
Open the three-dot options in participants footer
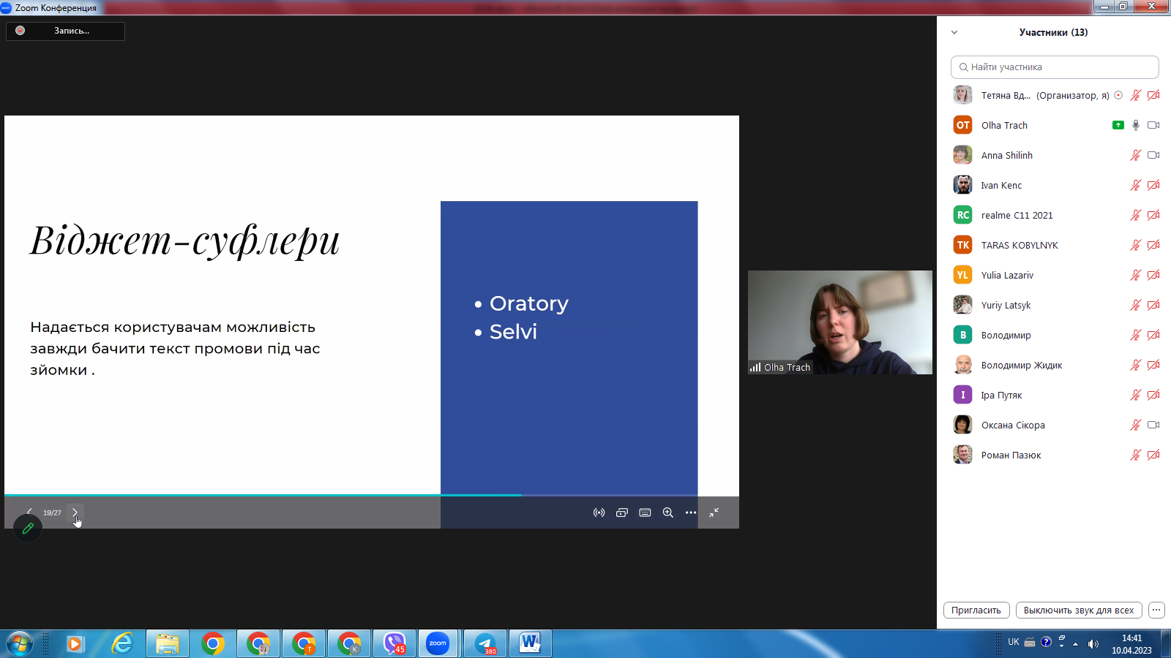tap(1156, 610)
